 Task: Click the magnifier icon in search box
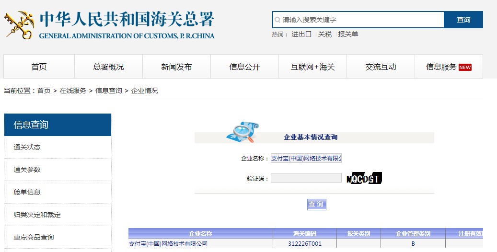click(277, 20)
